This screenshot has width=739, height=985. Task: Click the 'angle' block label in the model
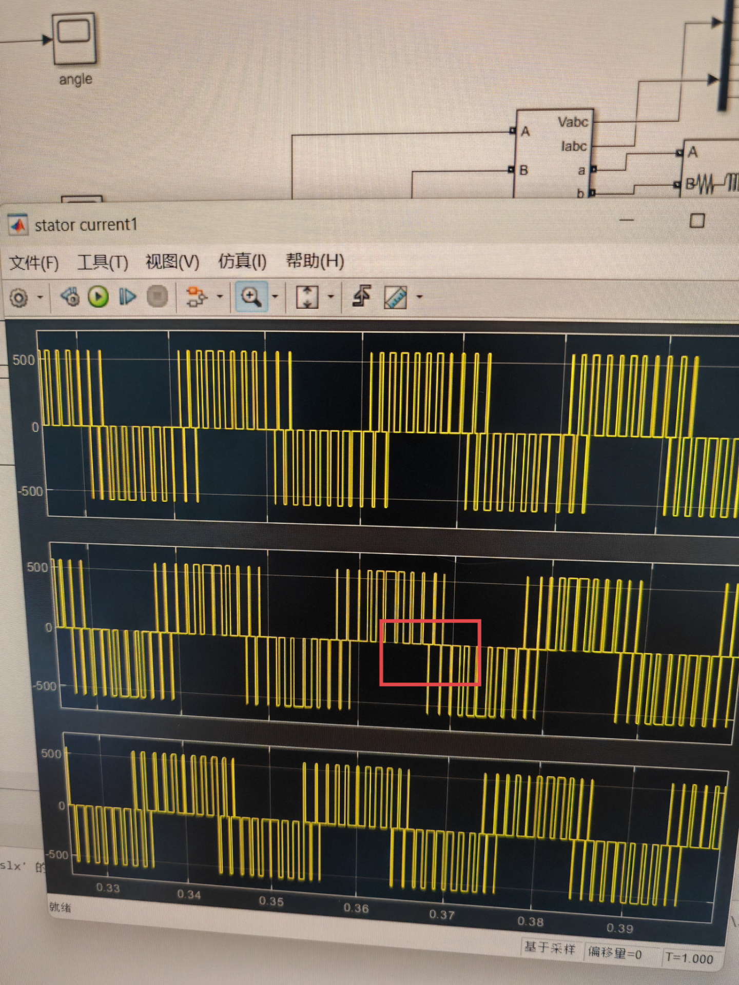tap(75, 80)
